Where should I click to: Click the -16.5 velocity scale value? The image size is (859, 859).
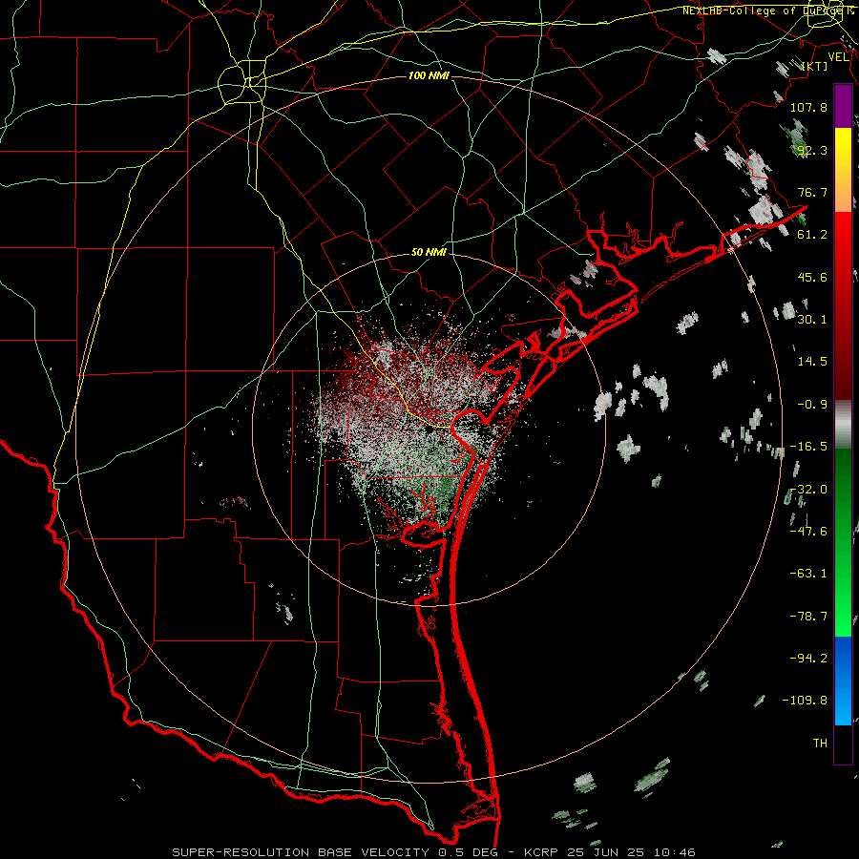click(808, 447)
